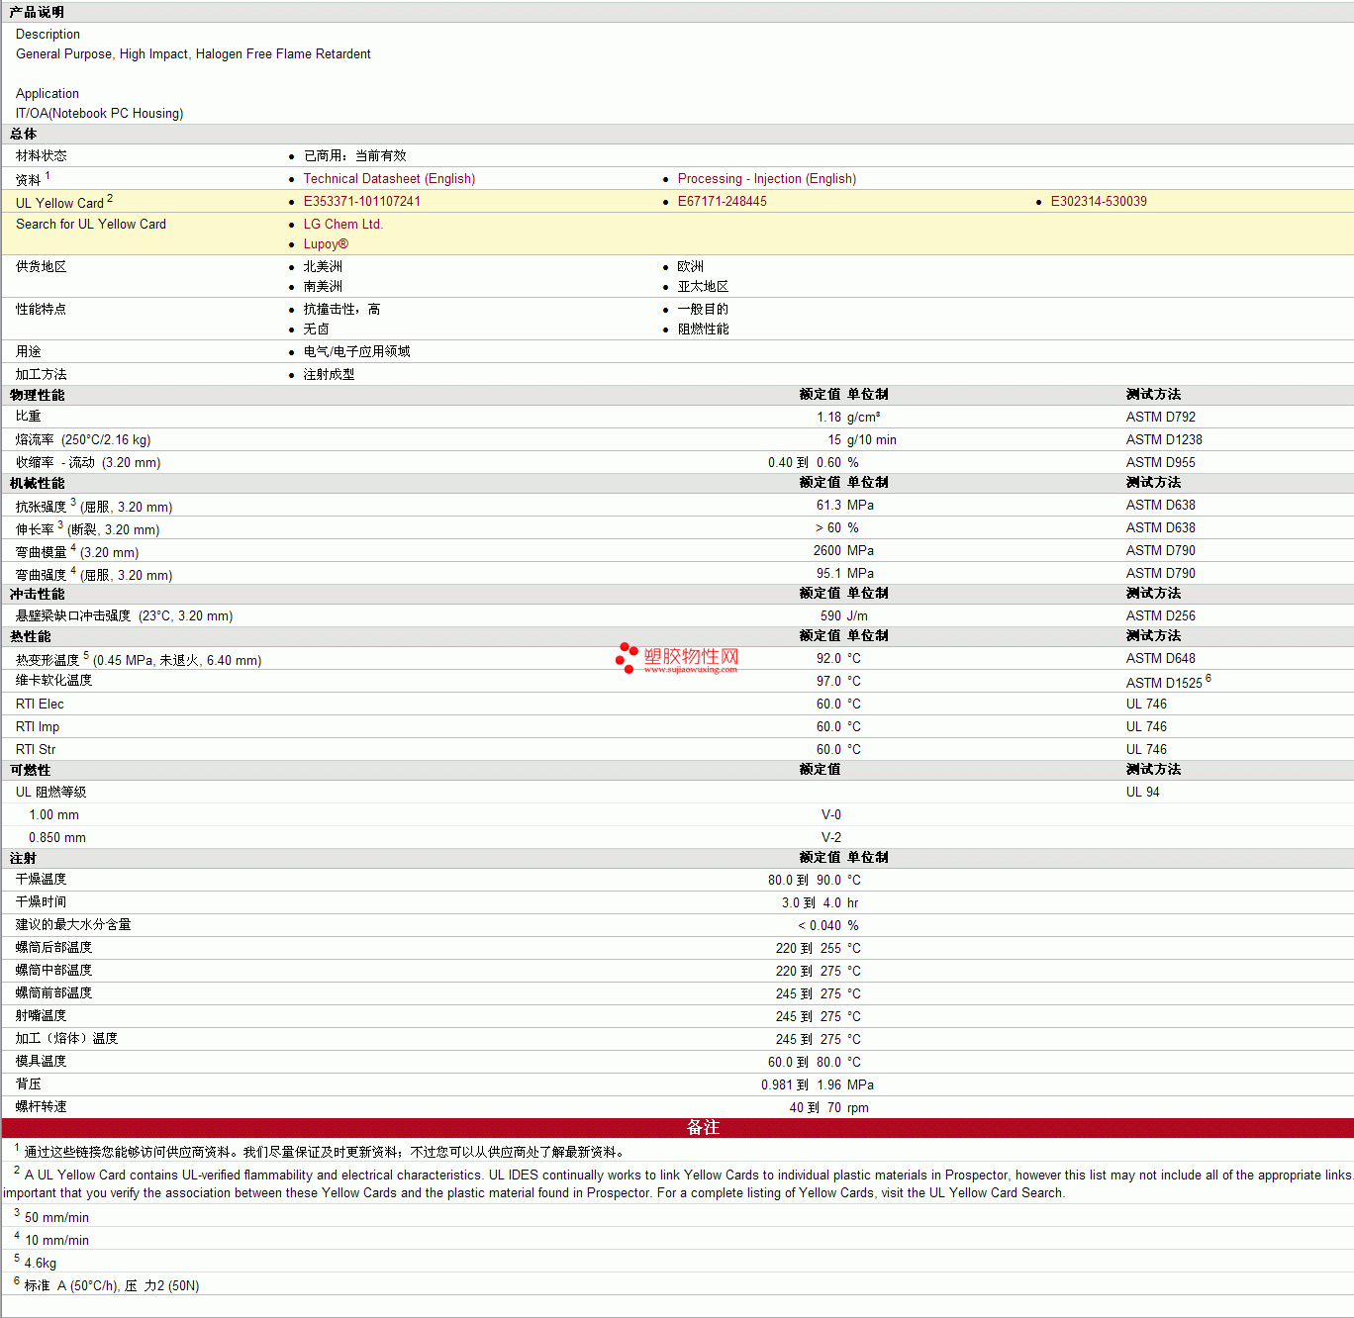Select flexural modulus value 2600
The height and width of the screenshot is (1318, 1354).
tap(826, 551)
